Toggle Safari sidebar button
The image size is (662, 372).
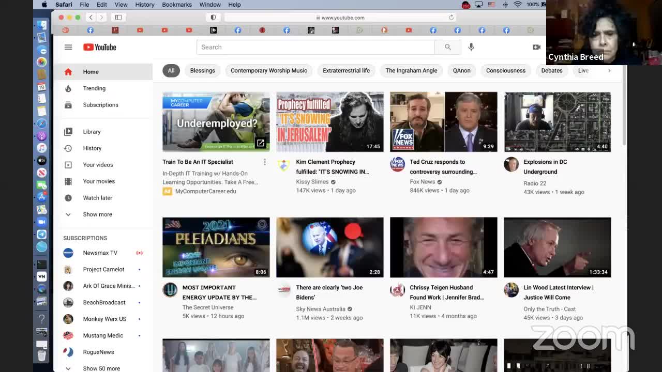[118, 17]
